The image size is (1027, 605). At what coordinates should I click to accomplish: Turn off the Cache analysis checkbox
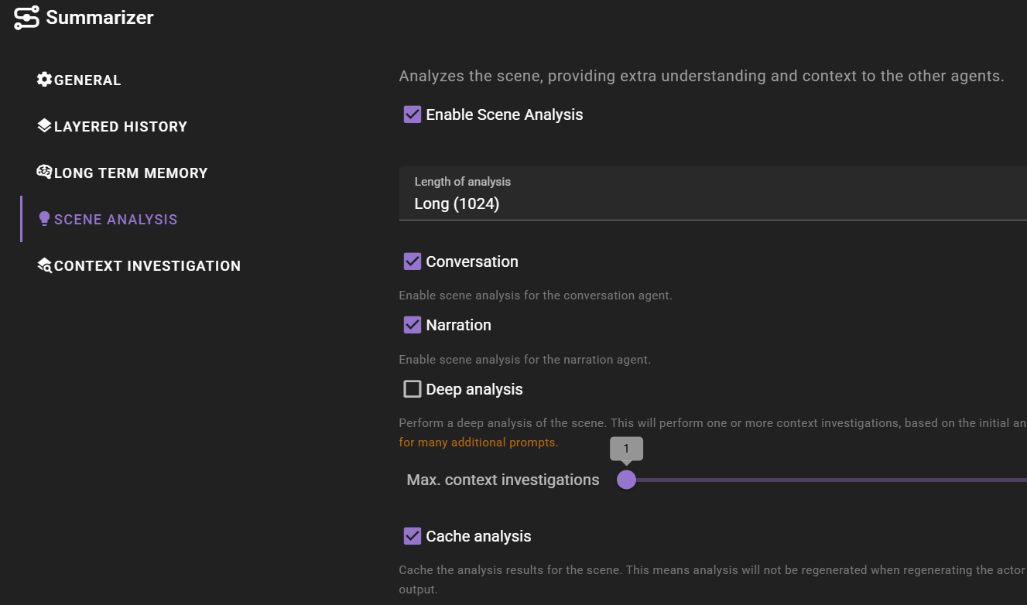click(x=413, y=536)
